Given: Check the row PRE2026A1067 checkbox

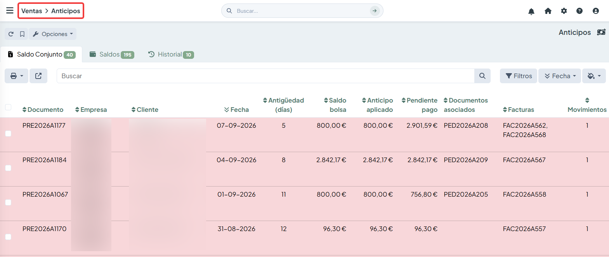Looking at the screenshot, I should point(8,202).
